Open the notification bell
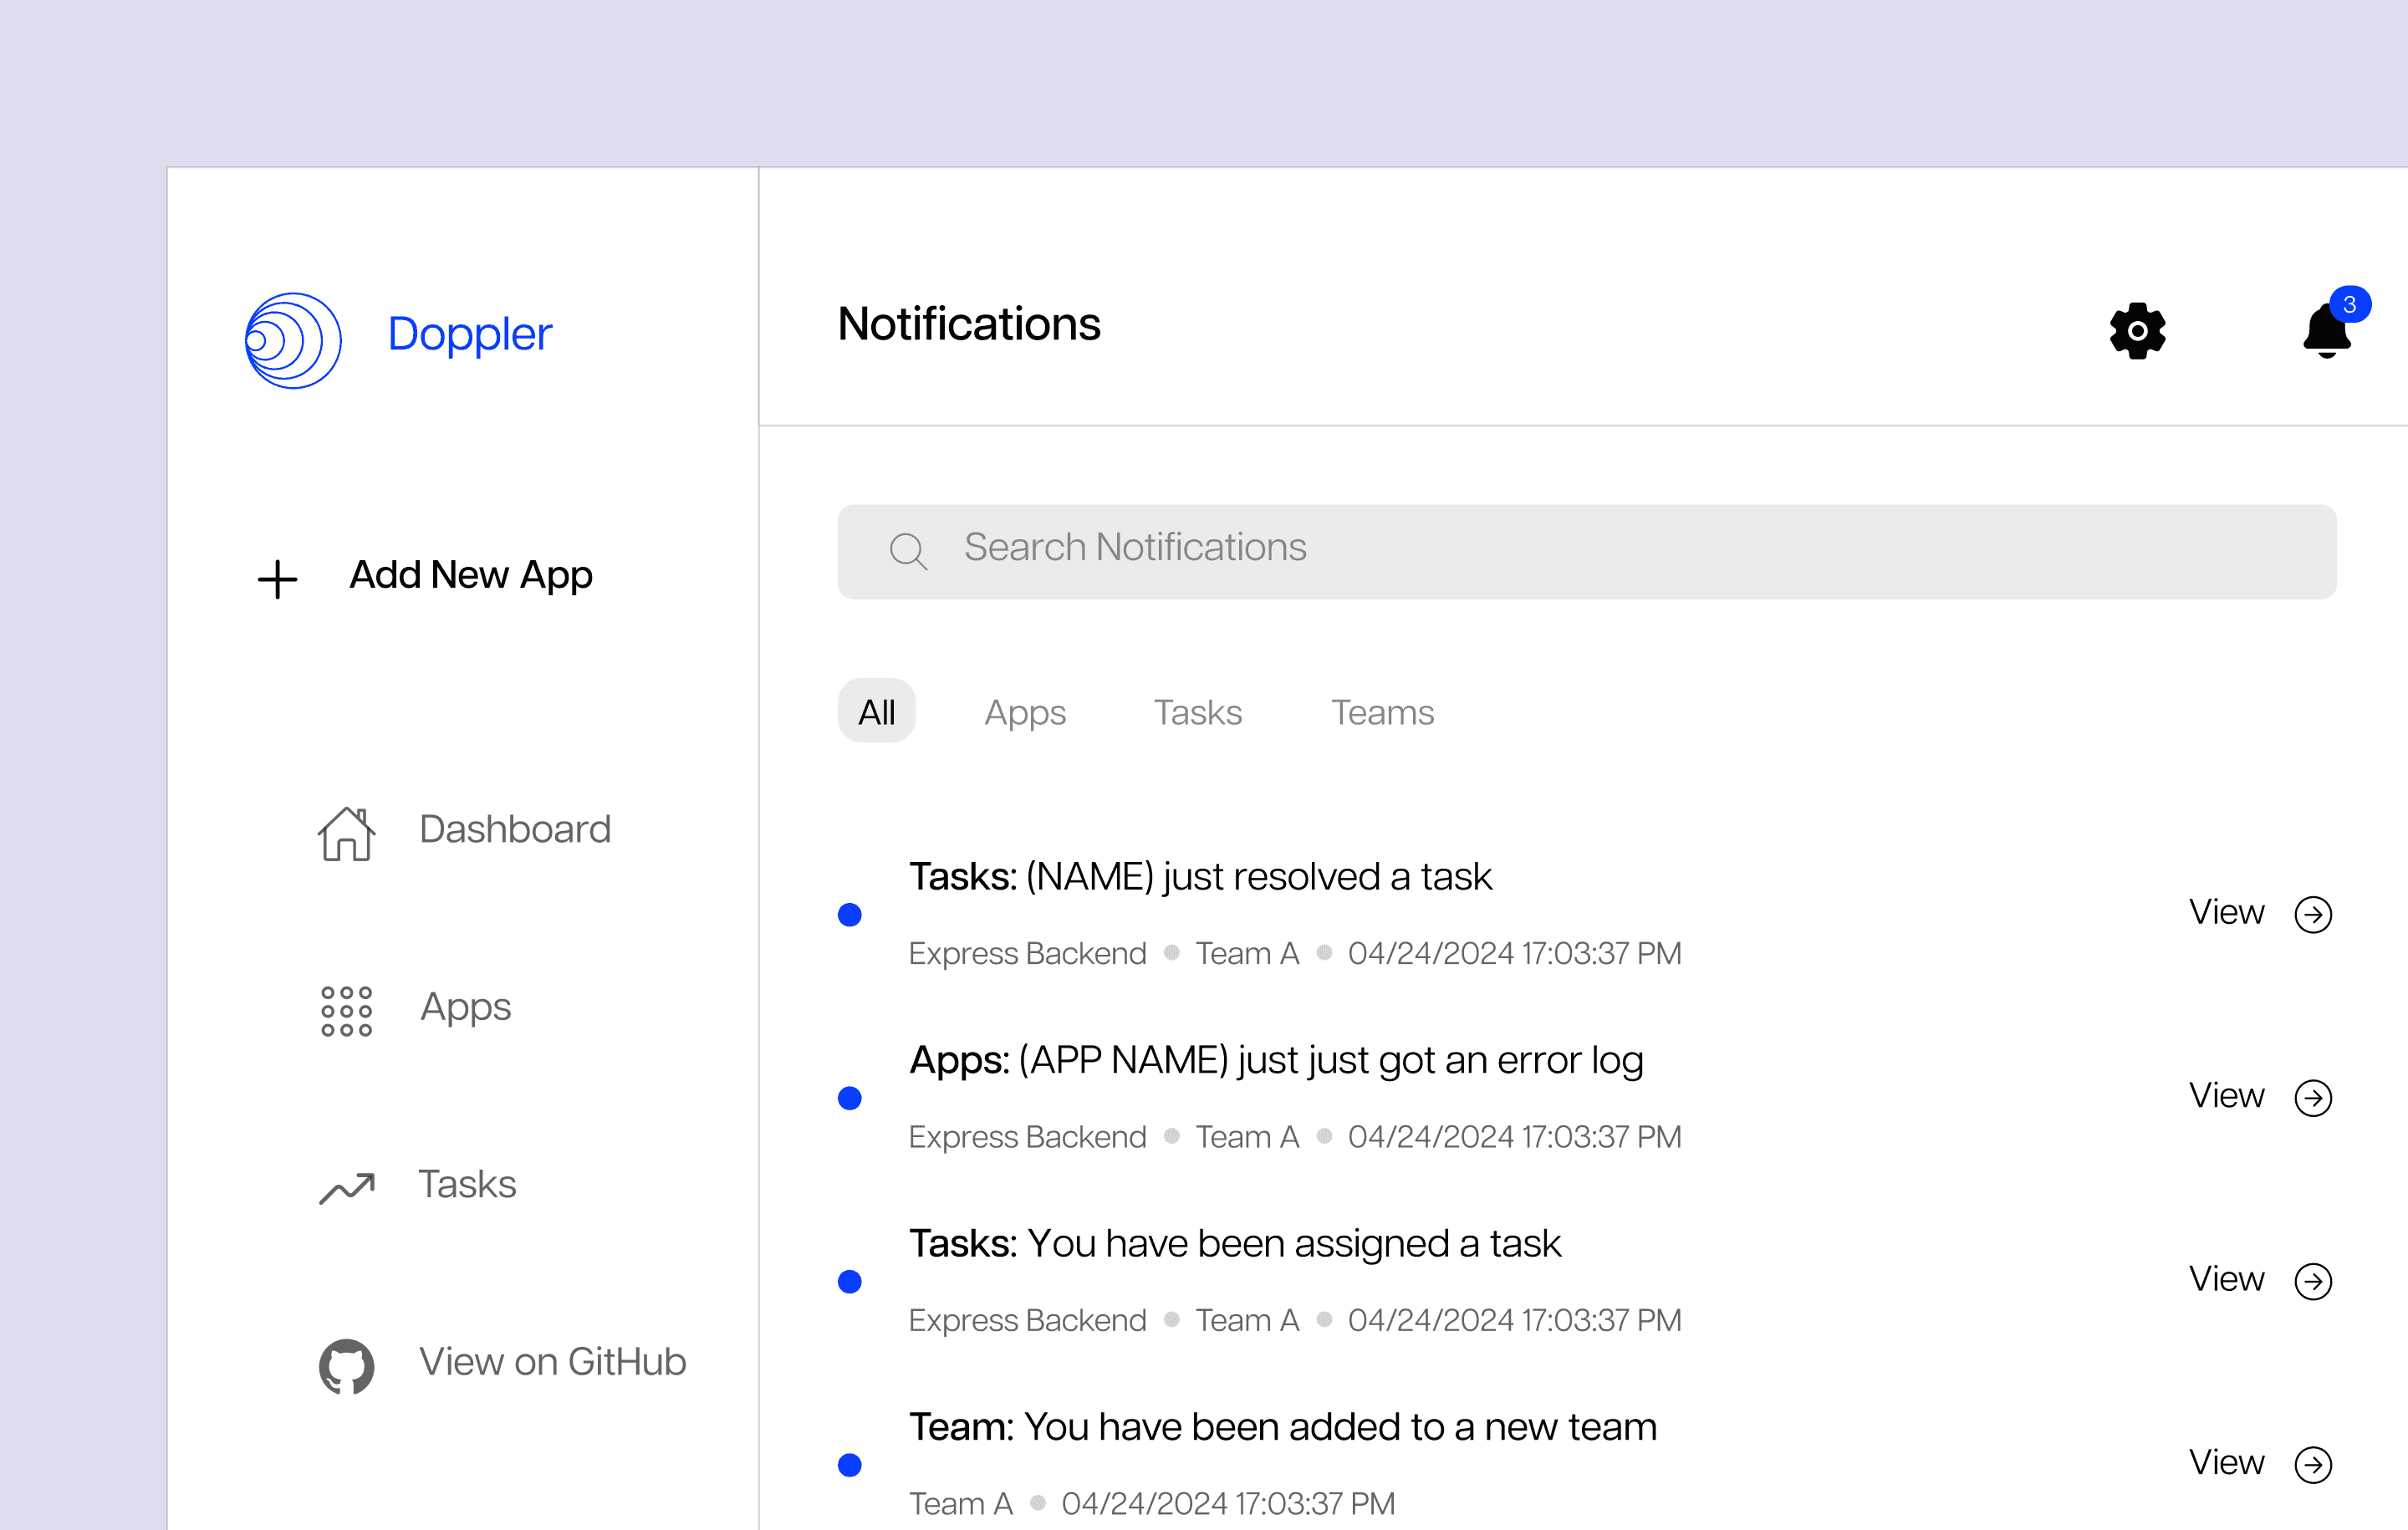 (x=2327, y=331)
